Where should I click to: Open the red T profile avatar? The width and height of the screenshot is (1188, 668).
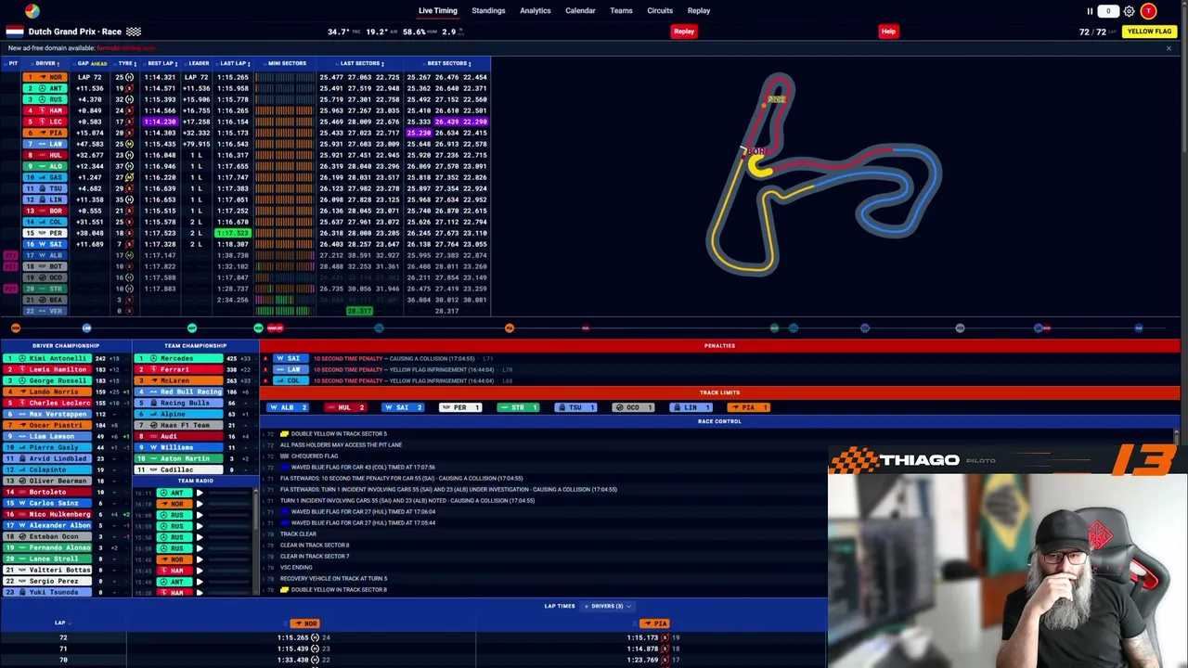[x=1148, y=11]
